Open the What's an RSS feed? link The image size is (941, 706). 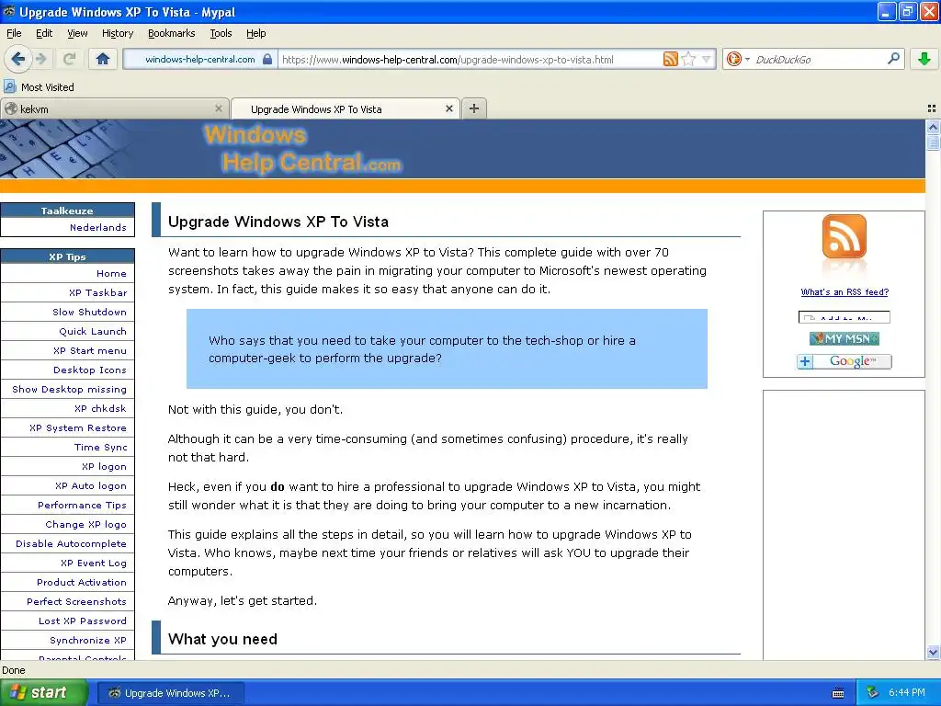pos(845,292)
